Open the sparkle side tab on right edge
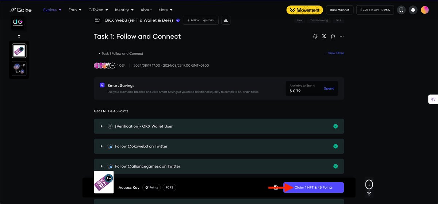 433,99
